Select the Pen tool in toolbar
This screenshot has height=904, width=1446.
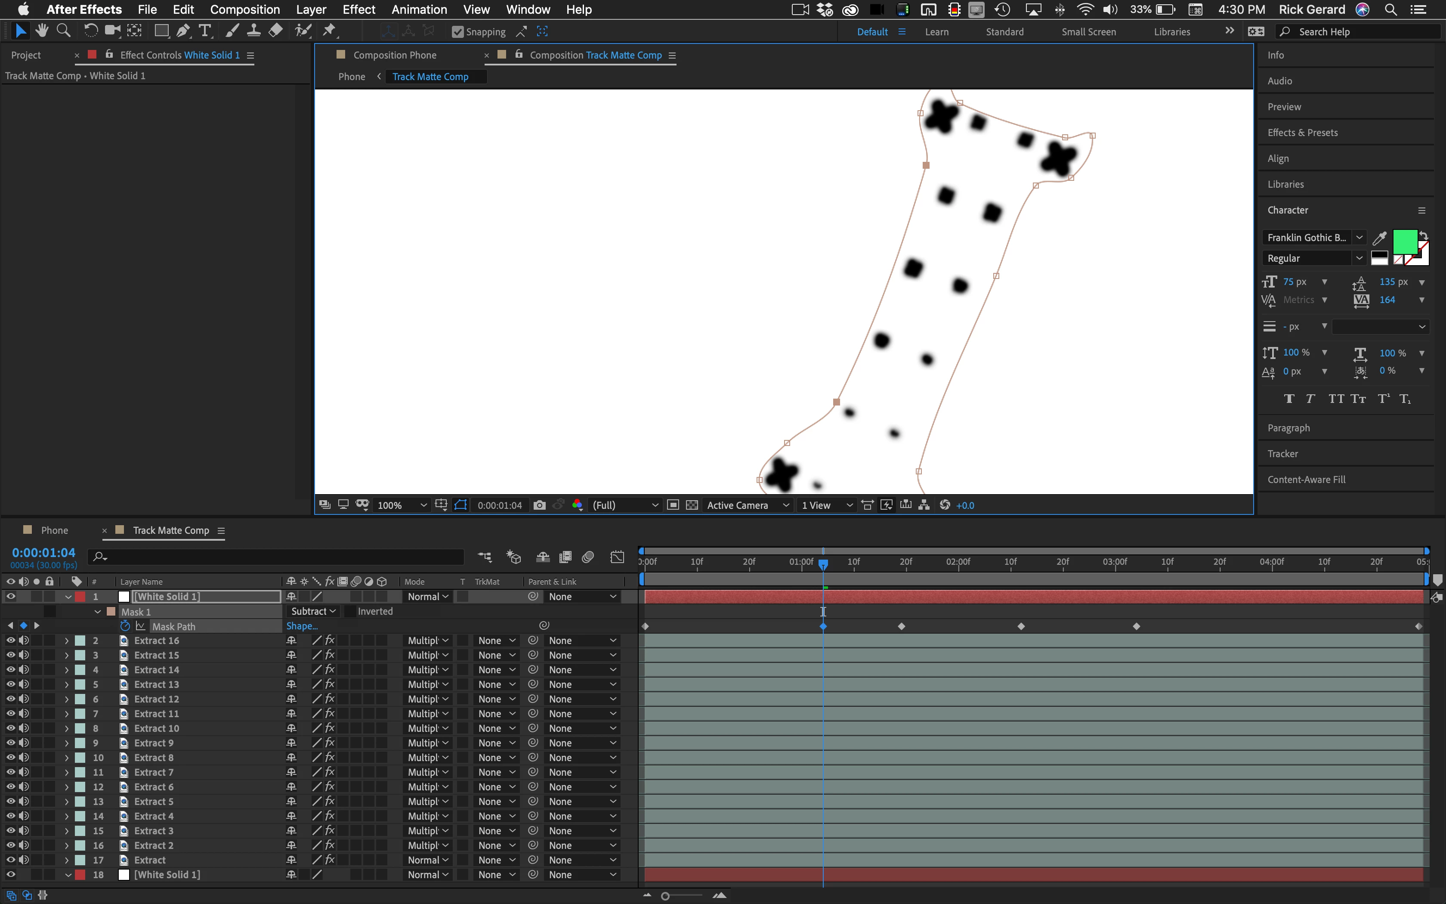tap(183, 31)
